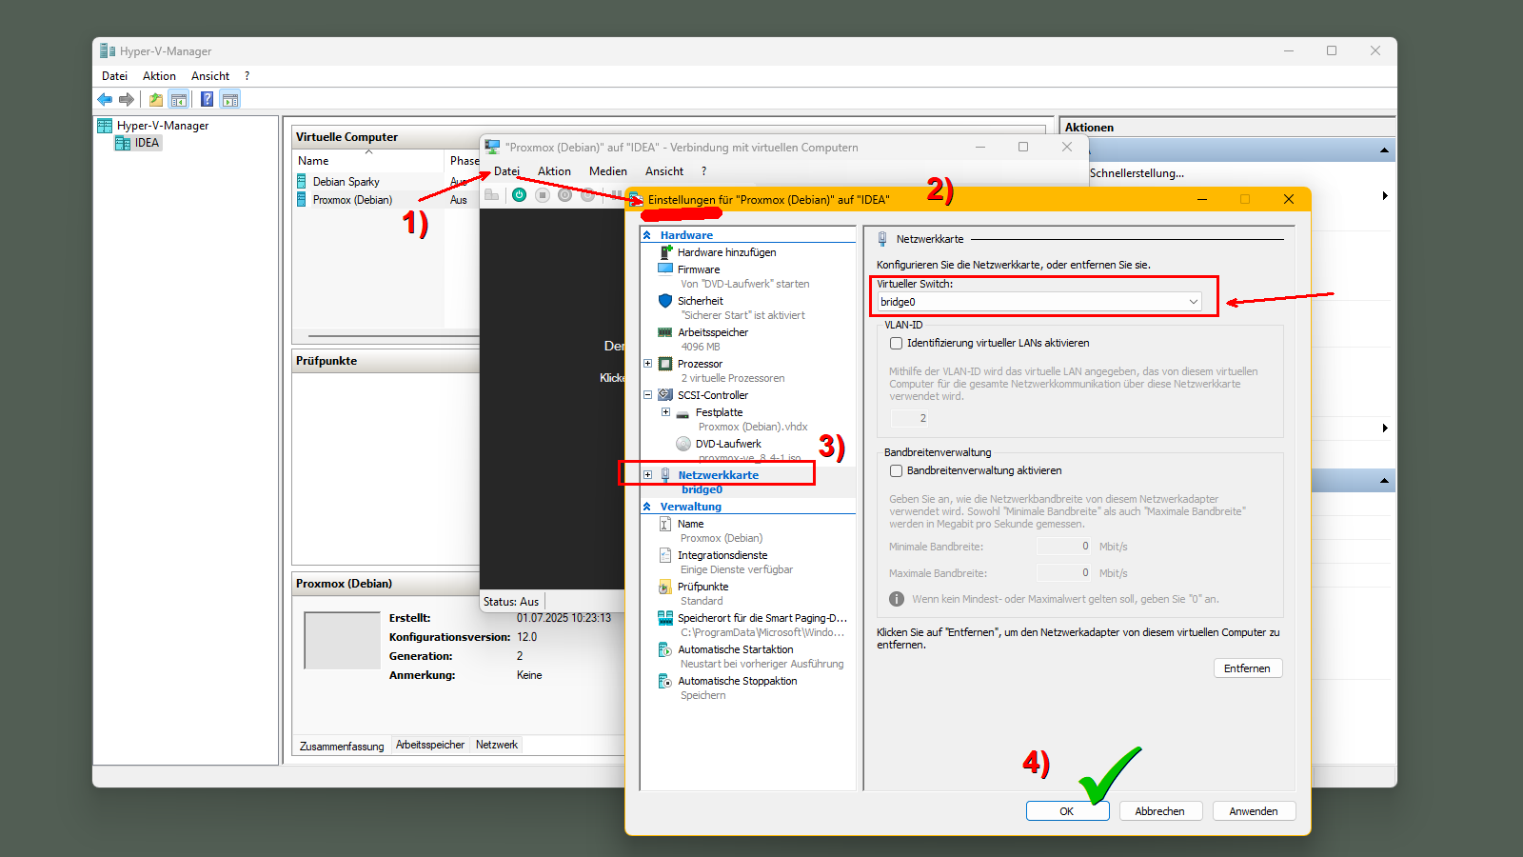This screenshot has width=1523, height=857.
Task: Select Hardware hinzufügen in settings tree
Action: tap(726, 252)
